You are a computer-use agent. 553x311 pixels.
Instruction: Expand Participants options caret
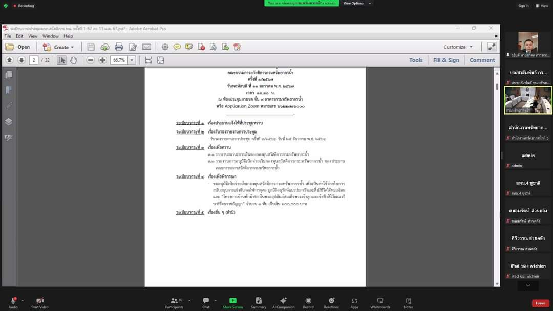coord(189,300)
